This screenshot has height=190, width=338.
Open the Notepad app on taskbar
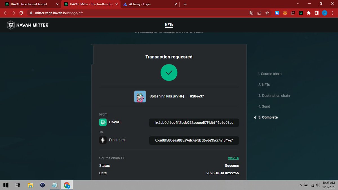pos(55,185)
